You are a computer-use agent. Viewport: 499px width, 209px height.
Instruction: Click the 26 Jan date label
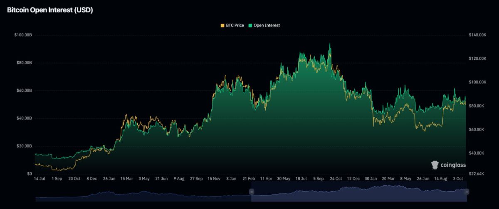(x=109, y=178)
